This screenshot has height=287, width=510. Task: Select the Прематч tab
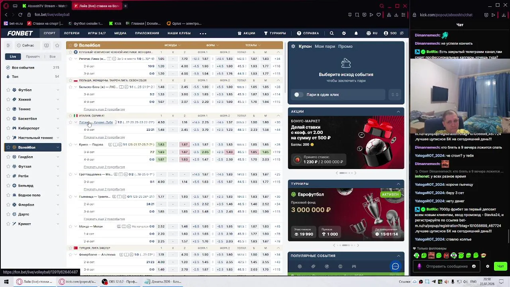coord(33,57)
